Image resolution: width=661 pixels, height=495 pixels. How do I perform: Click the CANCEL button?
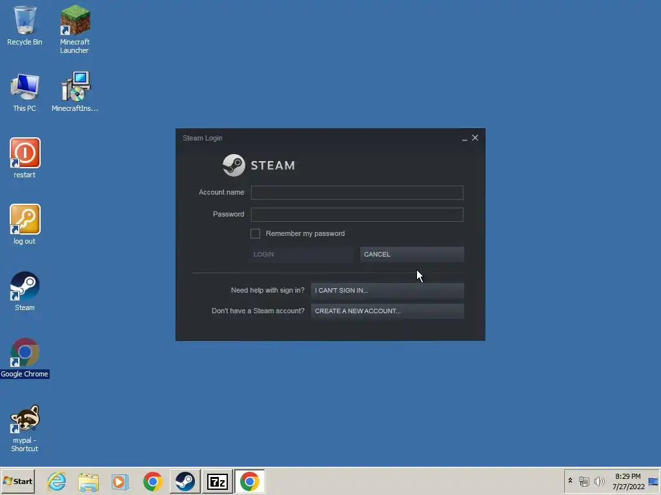(412, 254)
